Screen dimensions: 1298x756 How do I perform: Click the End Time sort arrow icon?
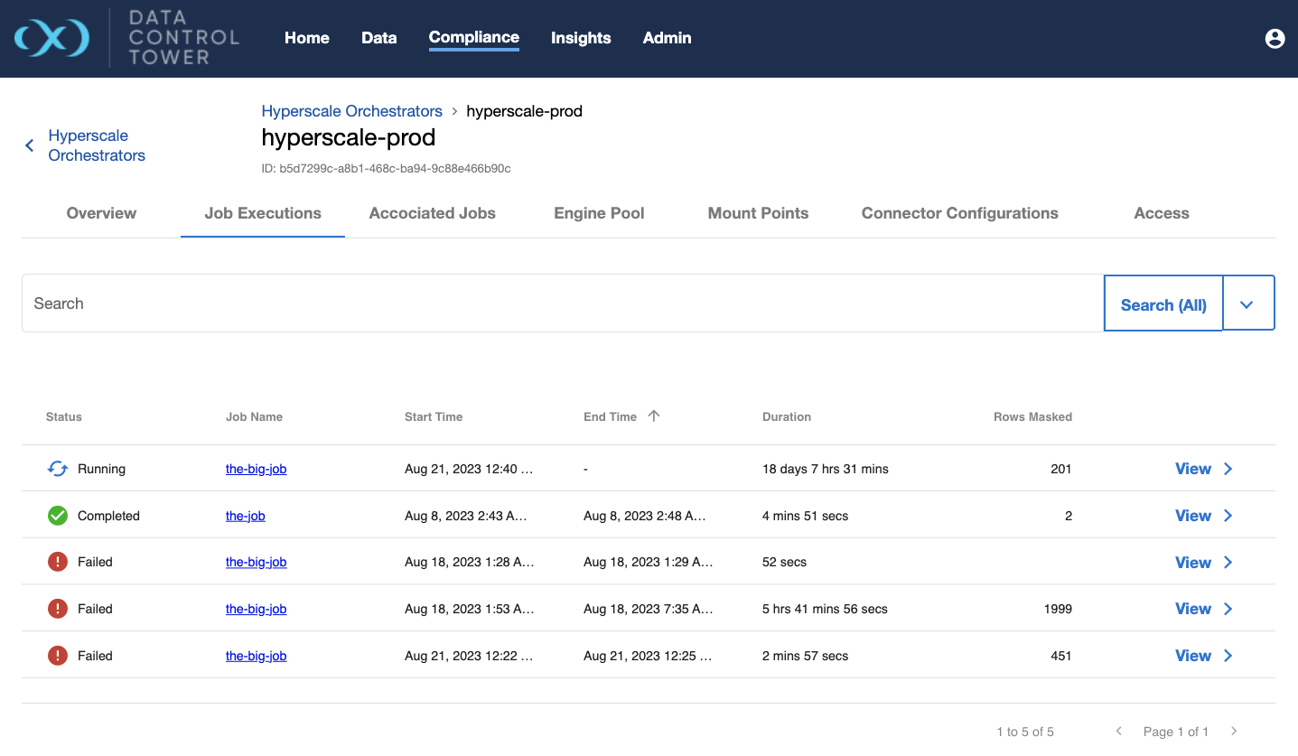pyautogui.click(x=654, y=416)
